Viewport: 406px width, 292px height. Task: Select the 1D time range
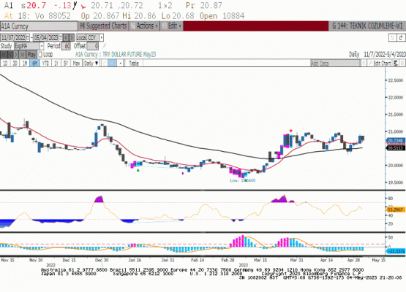point(5,64)
